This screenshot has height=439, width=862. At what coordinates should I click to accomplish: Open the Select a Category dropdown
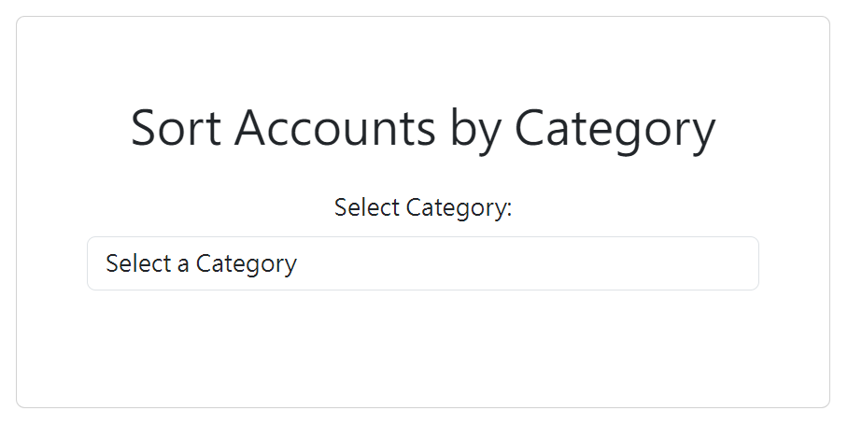[x=422, y=263]
